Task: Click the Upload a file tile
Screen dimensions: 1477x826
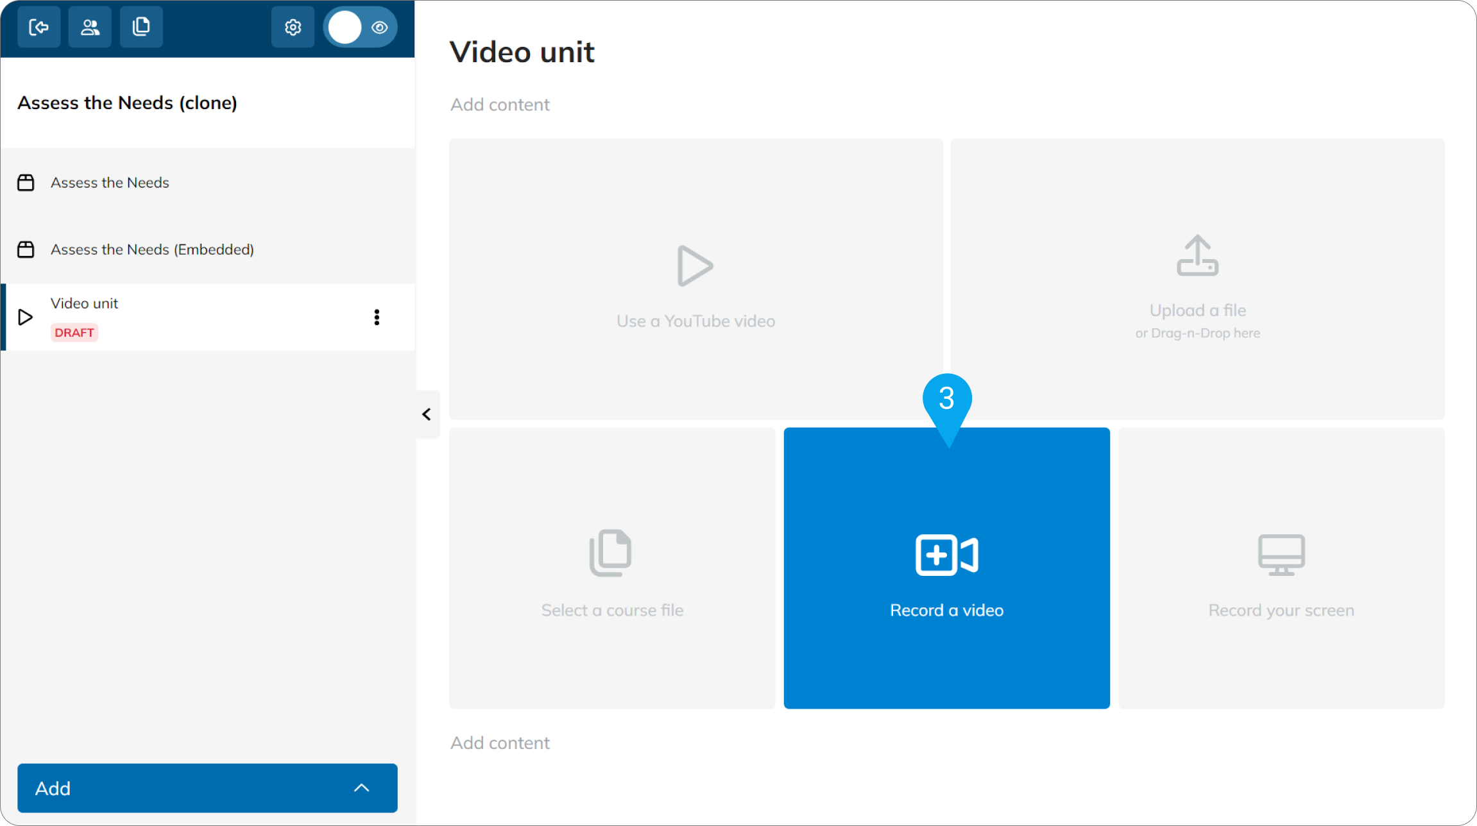Action: click(x=1198, y=280)
